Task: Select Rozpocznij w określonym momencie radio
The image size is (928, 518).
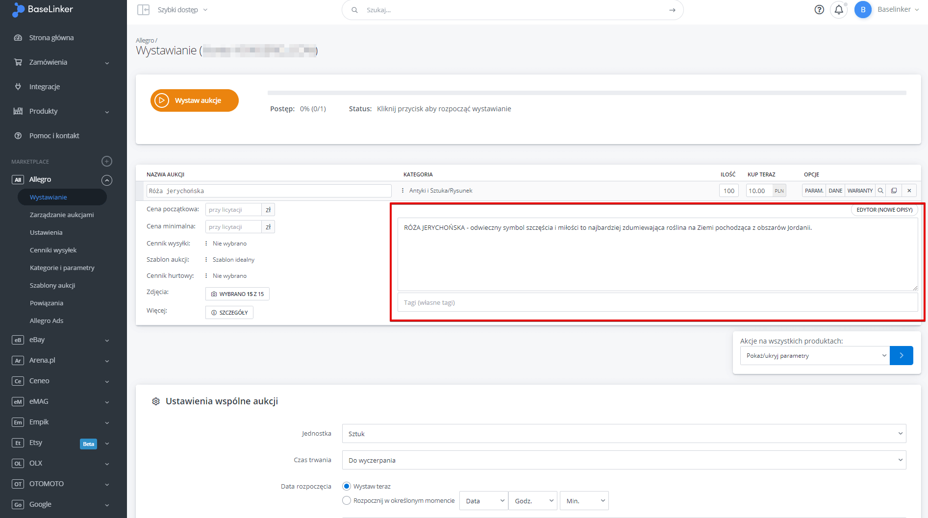Action: (x=347, y=500)
